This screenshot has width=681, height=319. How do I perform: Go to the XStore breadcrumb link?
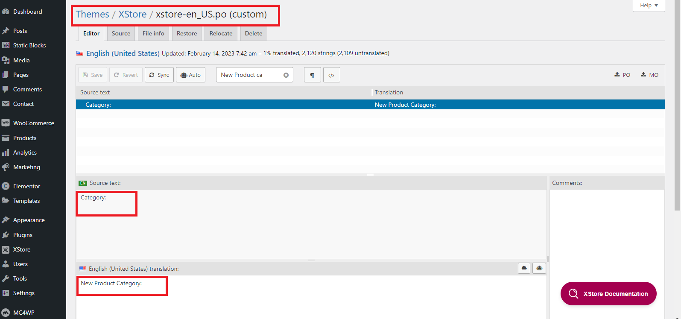click(132, 14)
